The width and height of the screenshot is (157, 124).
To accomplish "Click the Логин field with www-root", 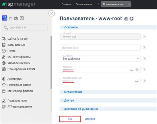I will (x=100, y=36).
